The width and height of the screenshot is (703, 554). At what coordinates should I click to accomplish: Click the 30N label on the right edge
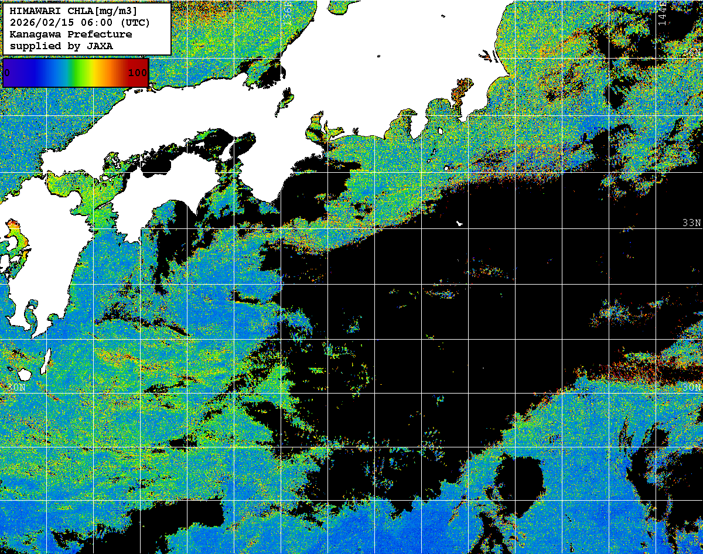691,388
